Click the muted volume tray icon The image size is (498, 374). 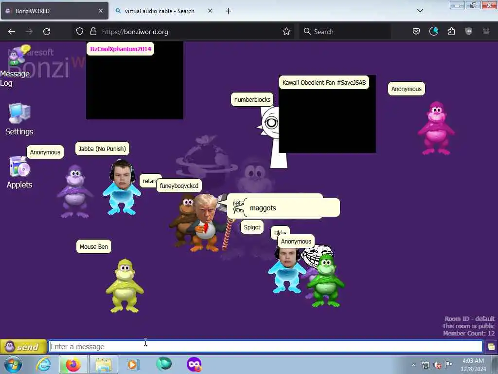pyautogui.click(x=437, y=365)
